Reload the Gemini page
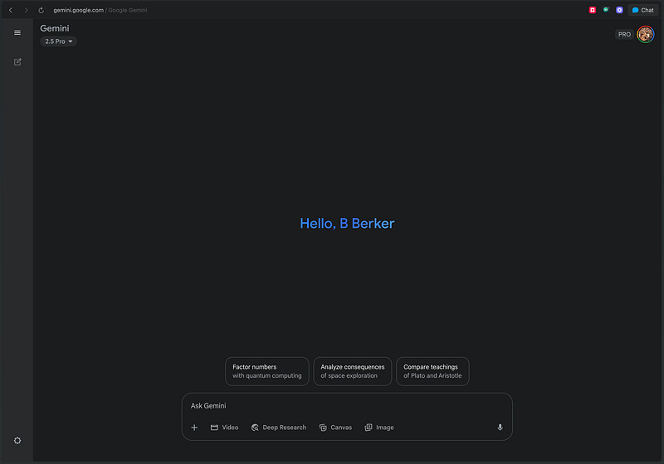This screenshot has height=464, width=664. click(41, 10)
